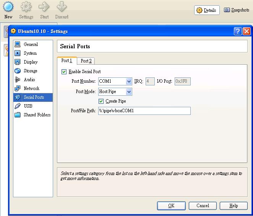The height and width of the screenshot is (216, 253).
Task: Select the System category icon
Action: point(18,53)
